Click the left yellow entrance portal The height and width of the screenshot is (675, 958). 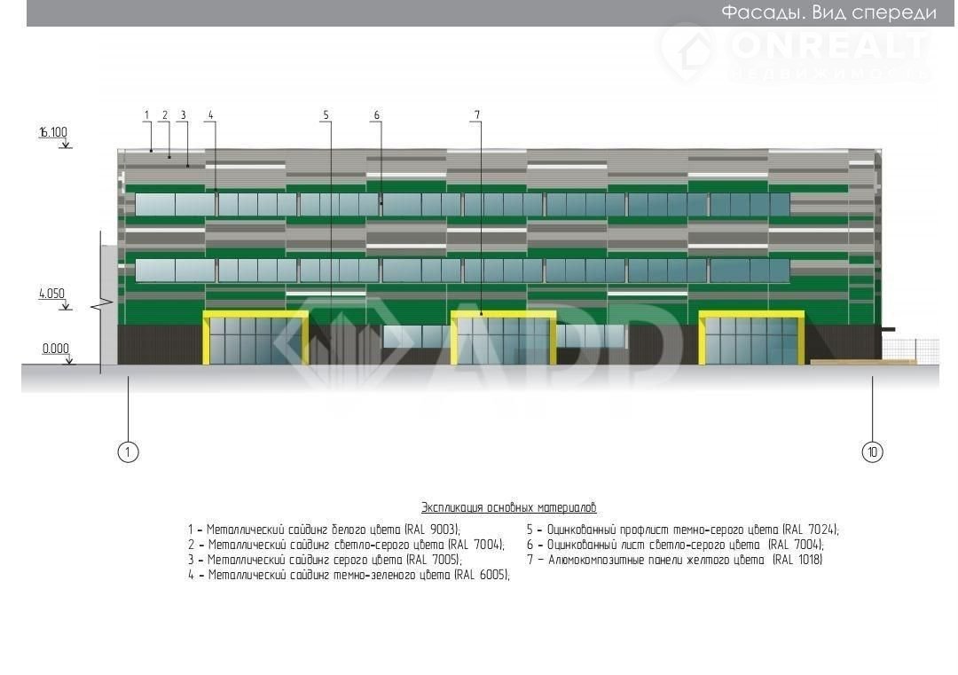tap(255, 338)
